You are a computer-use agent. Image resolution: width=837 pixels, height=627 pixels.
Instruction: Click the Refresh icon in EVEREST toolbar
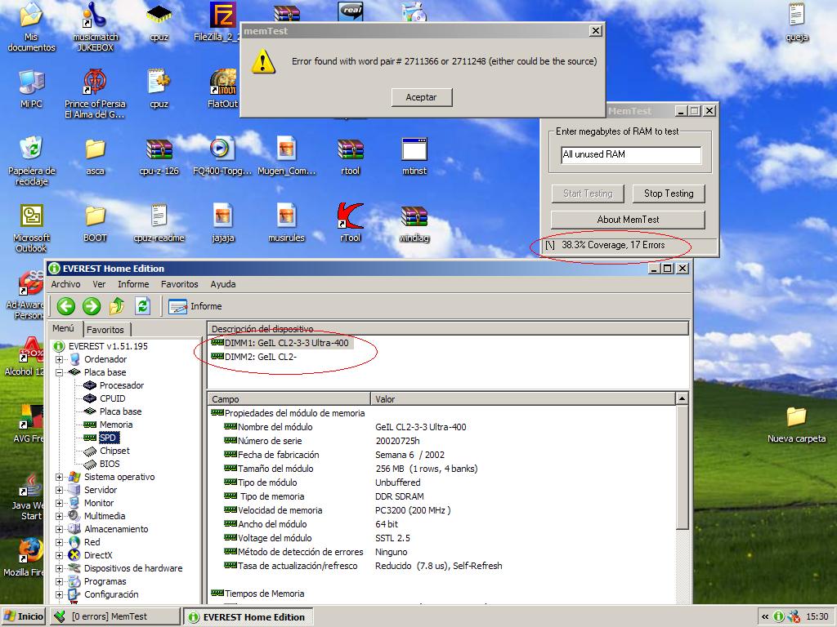[x=143, y=306]
